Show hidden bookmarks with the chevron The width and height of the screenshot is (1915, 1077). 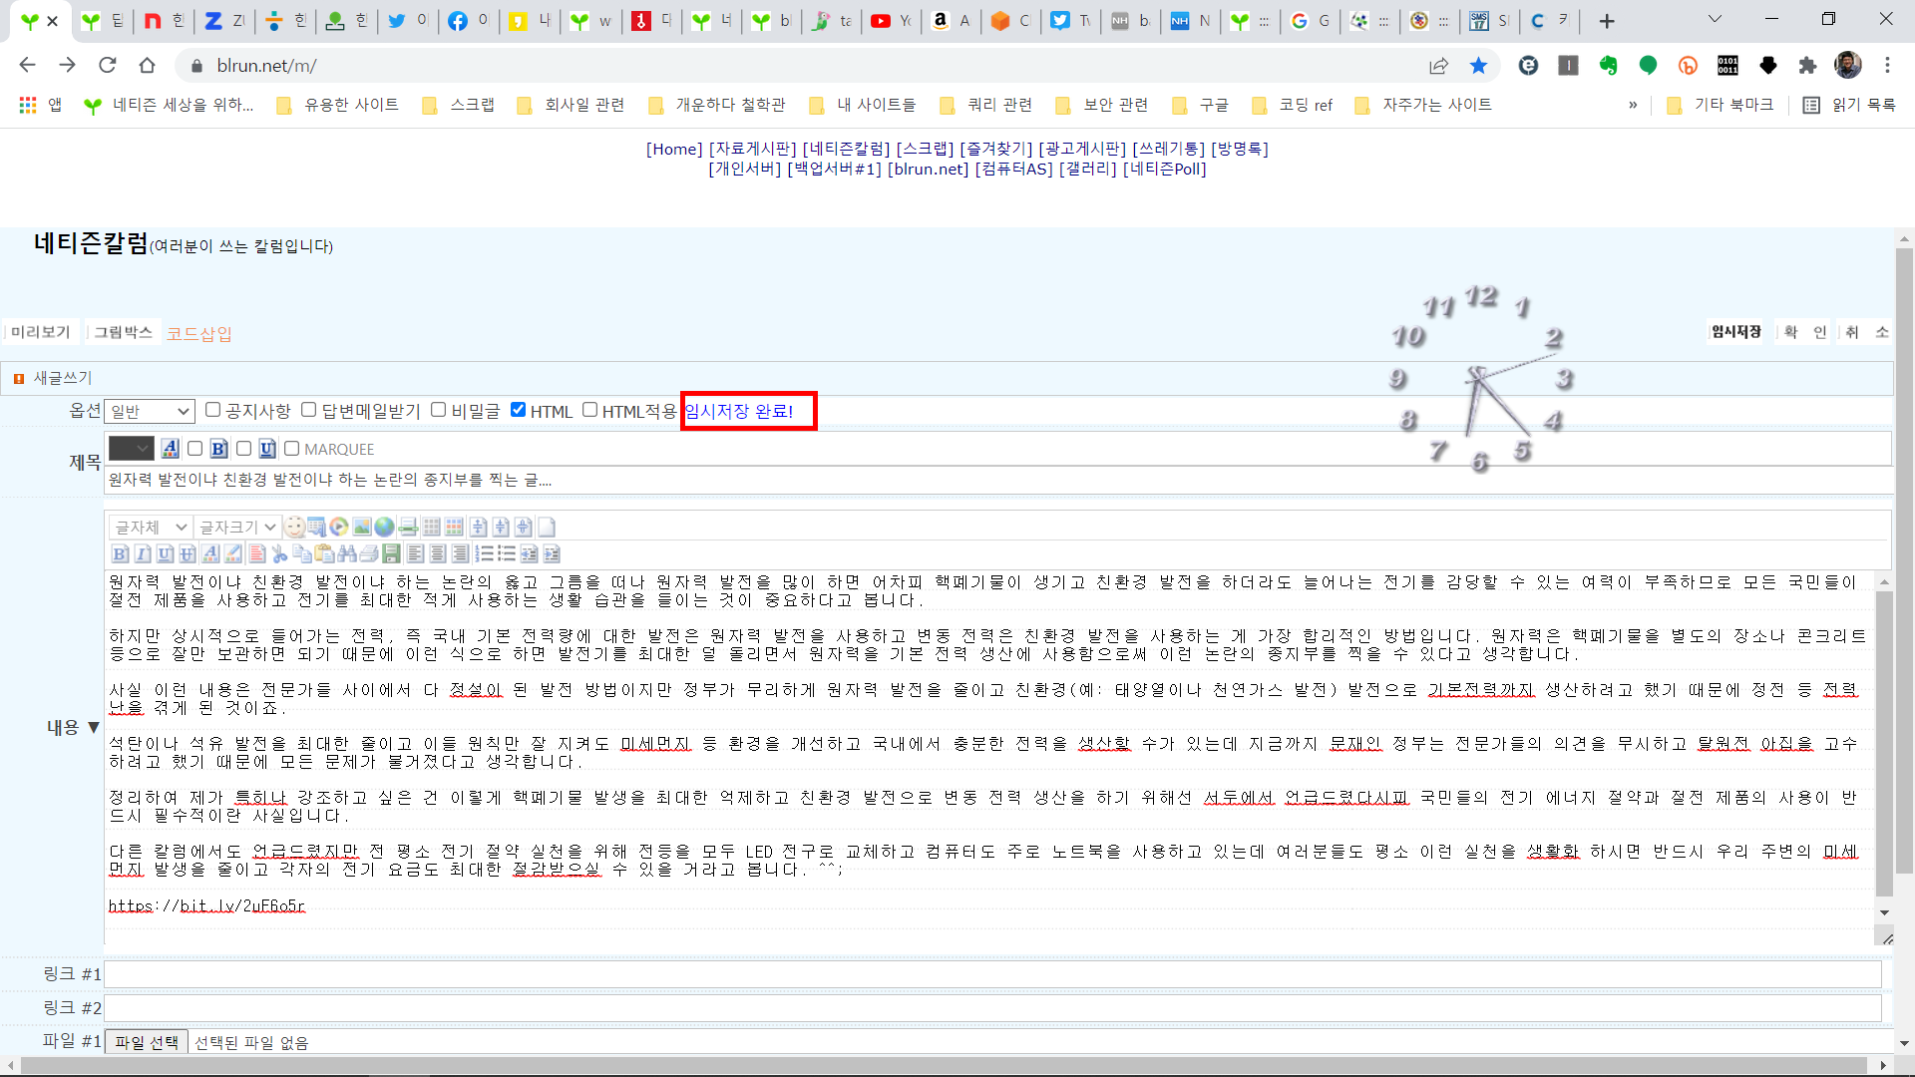(x=1633, y=105)
